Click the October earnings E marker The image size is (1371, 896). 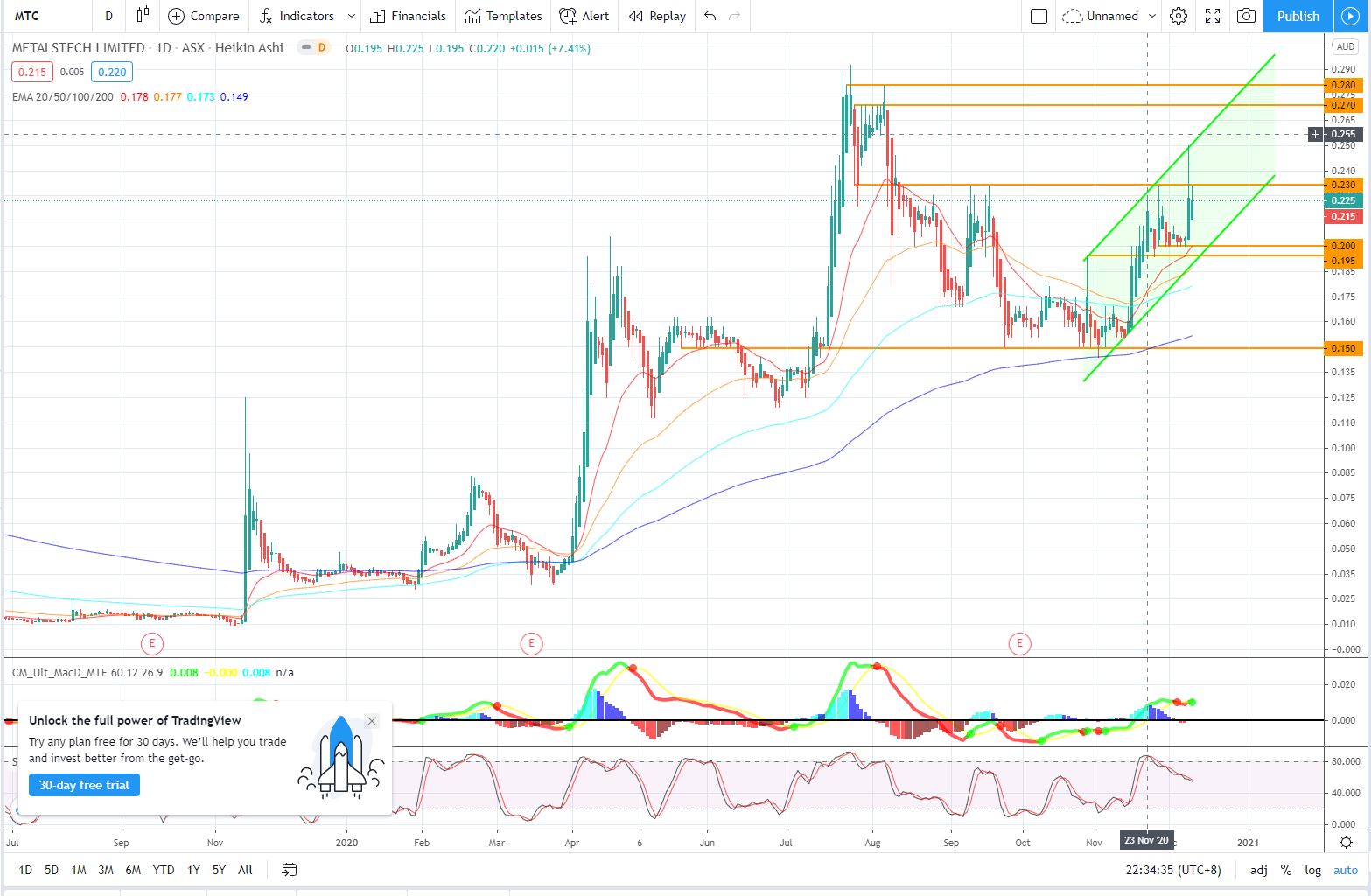1019,644
